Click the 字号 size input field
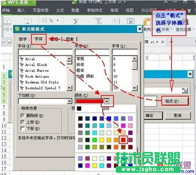Screen dimensions: 196x175 tap(125, 52)
